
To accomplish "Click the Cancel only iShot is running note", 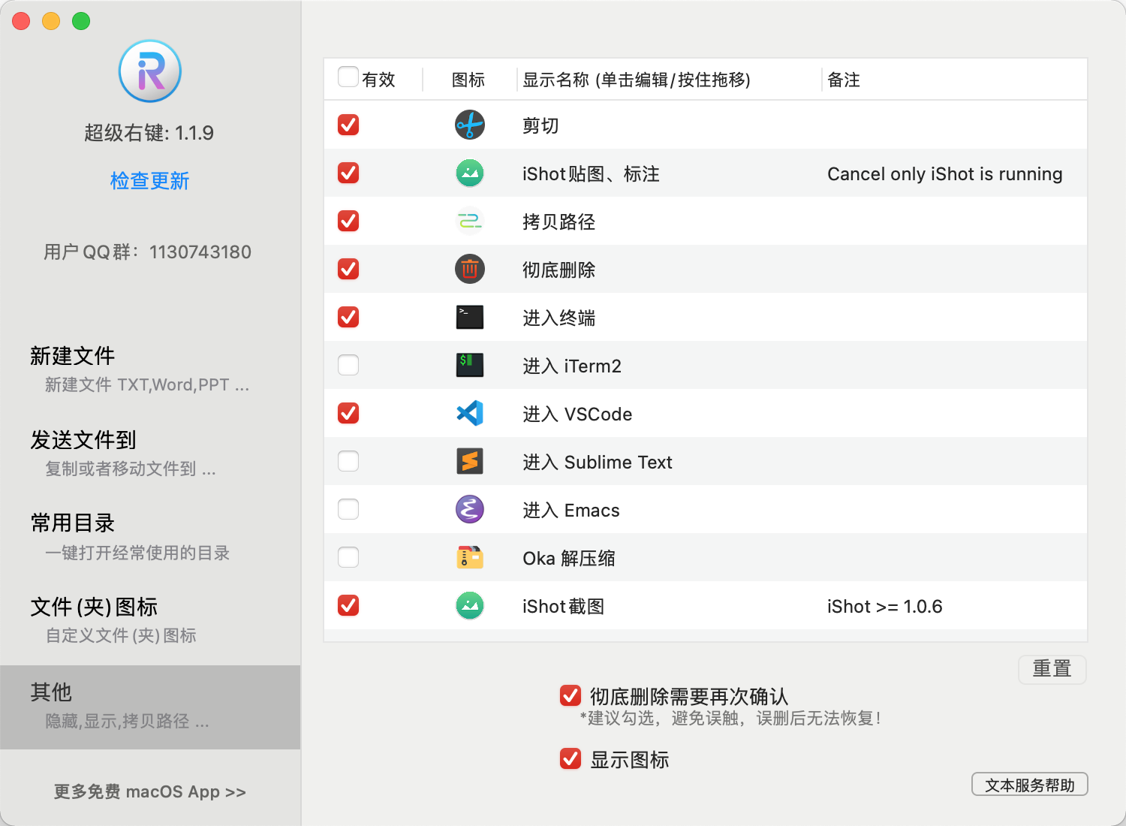I will point(945,173).
